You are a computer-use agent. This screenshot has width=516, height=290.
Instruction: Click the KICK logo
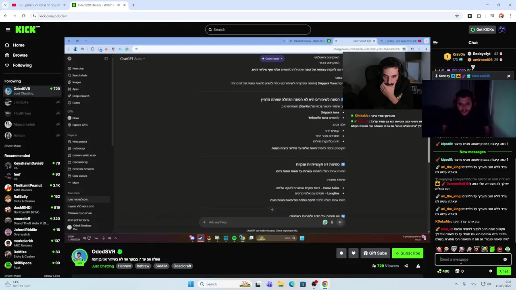(27, 29)
